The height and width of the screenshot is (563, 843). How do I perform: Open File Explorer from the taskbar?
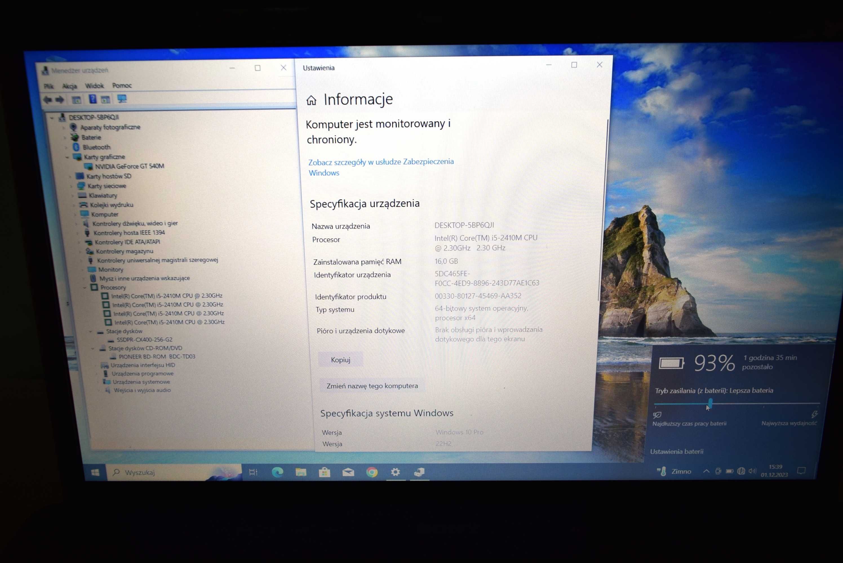pyautogui.click(x=301, y=472)
